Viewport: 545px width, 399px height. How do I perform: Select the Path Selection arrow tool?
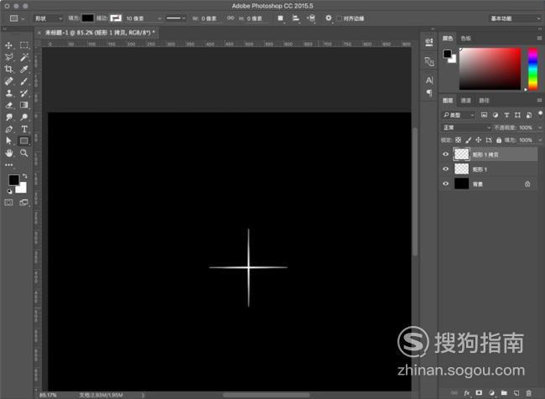[8, 141]
